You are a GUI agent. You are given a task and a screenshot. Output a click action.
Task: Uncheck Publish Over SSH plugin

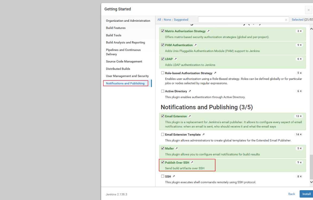click(163, 162)
